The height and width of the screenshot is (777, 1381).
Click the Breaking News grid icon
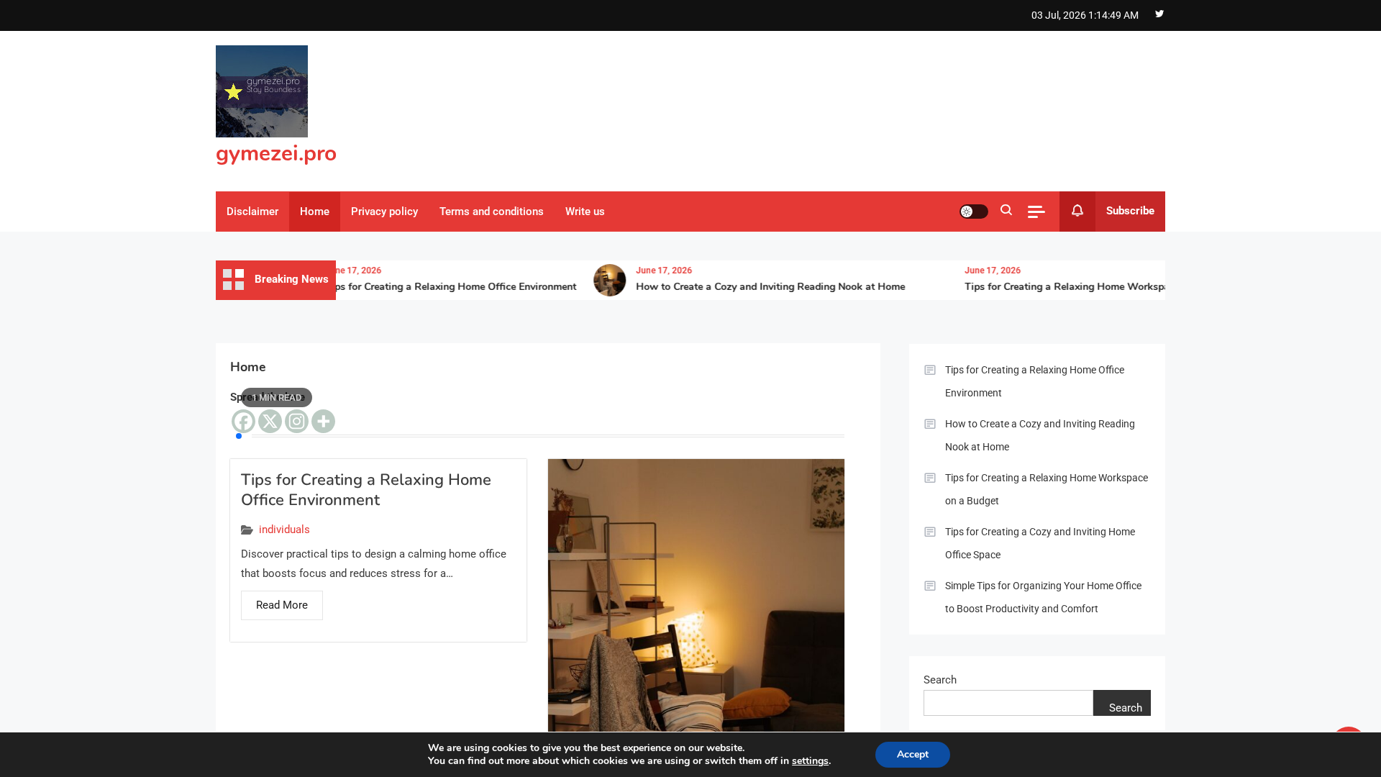coord(234,280)
